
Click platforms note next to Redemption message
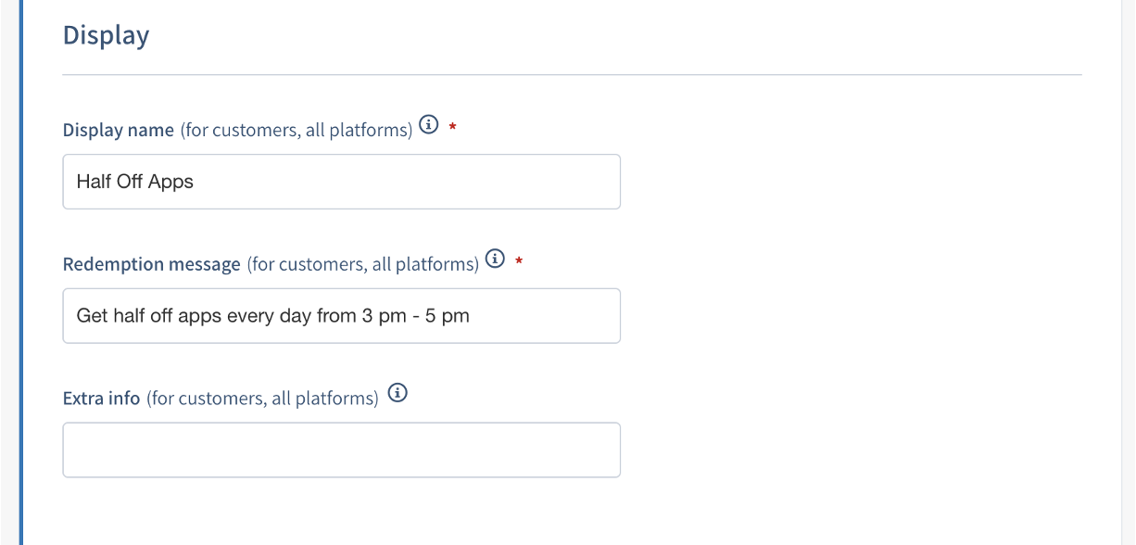coord(362,264)
